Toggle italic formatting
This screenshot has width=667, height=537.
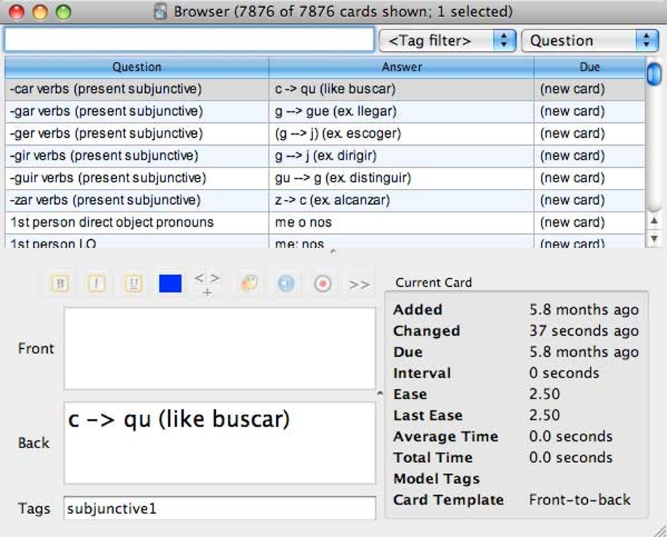click(x=97, y=284)
